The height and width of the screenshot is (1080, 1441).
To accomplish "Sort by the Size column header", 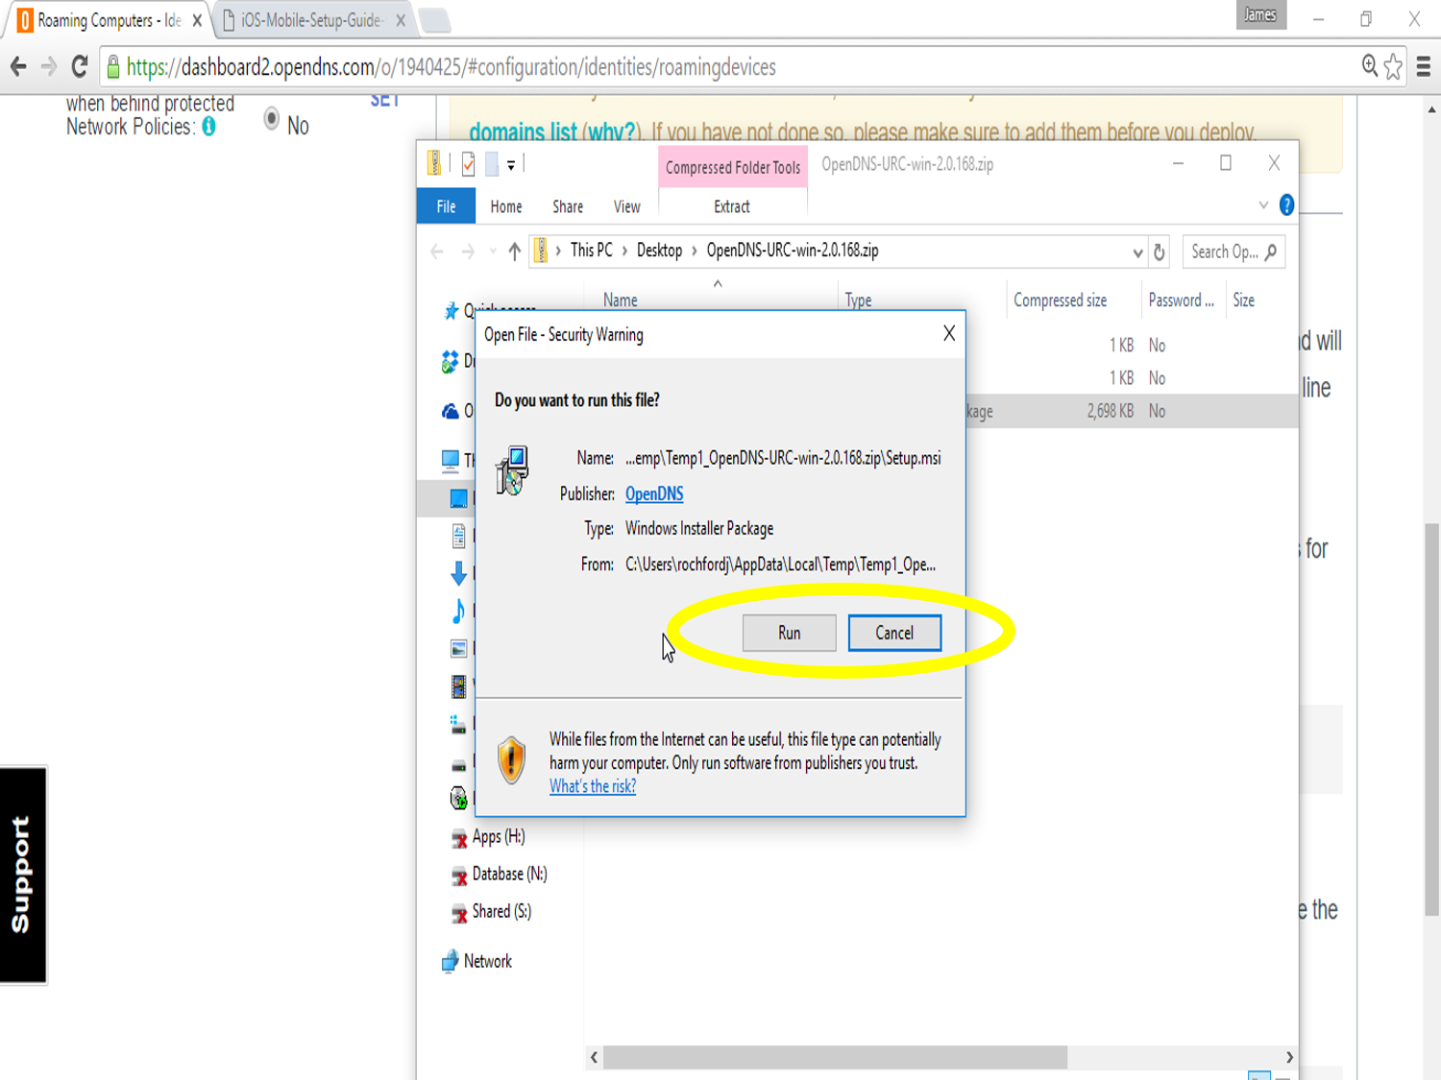I will 1244,300.
